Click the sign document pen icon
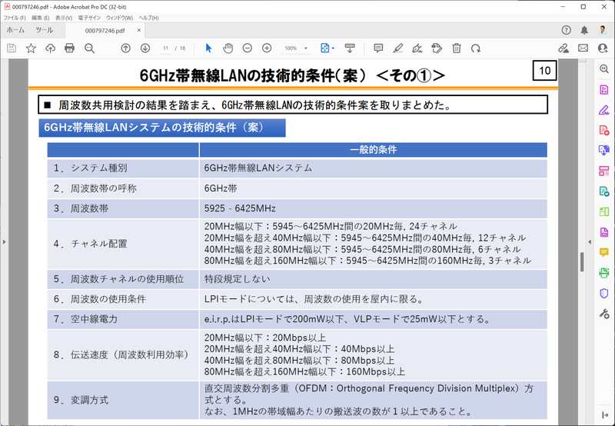The image size is (615, 426). point(417,48)
